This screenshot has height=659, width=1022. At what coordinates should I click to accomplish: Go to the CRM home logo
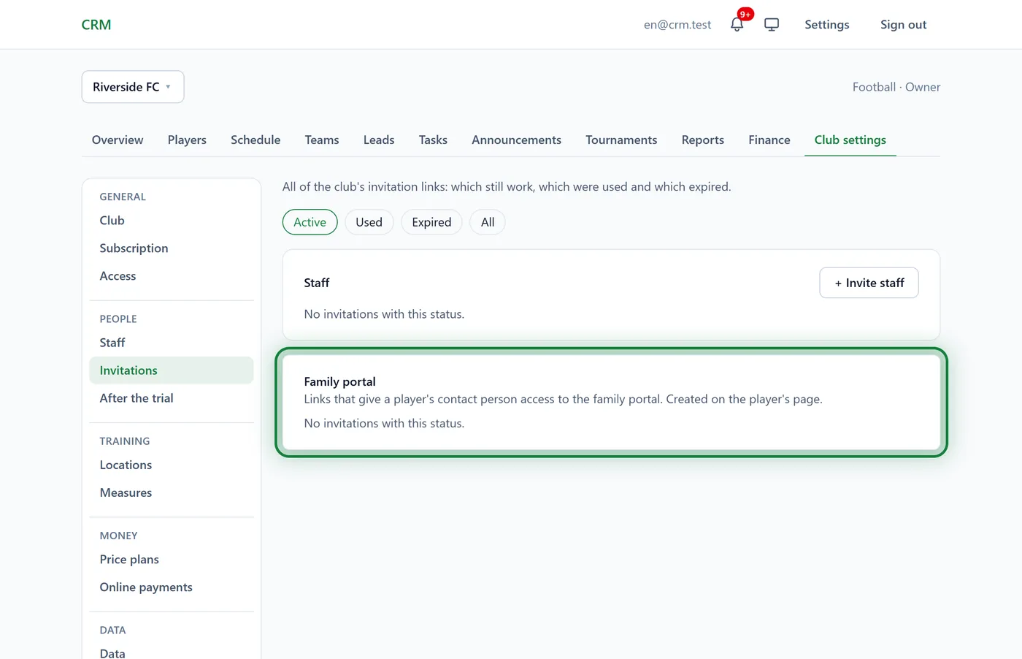coord(96,25)
